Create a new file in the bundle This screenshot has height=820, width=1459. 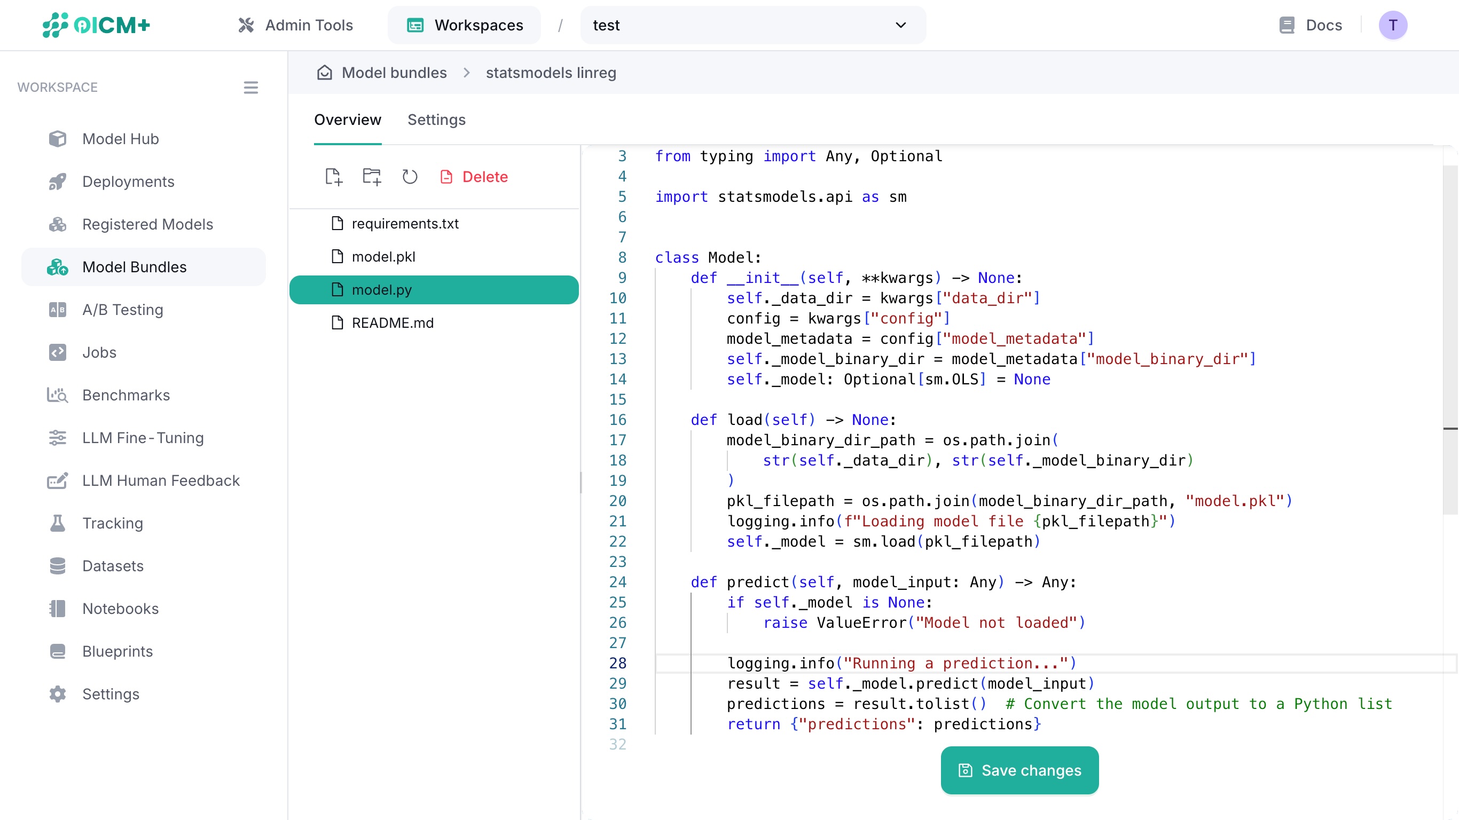[333, 177]
